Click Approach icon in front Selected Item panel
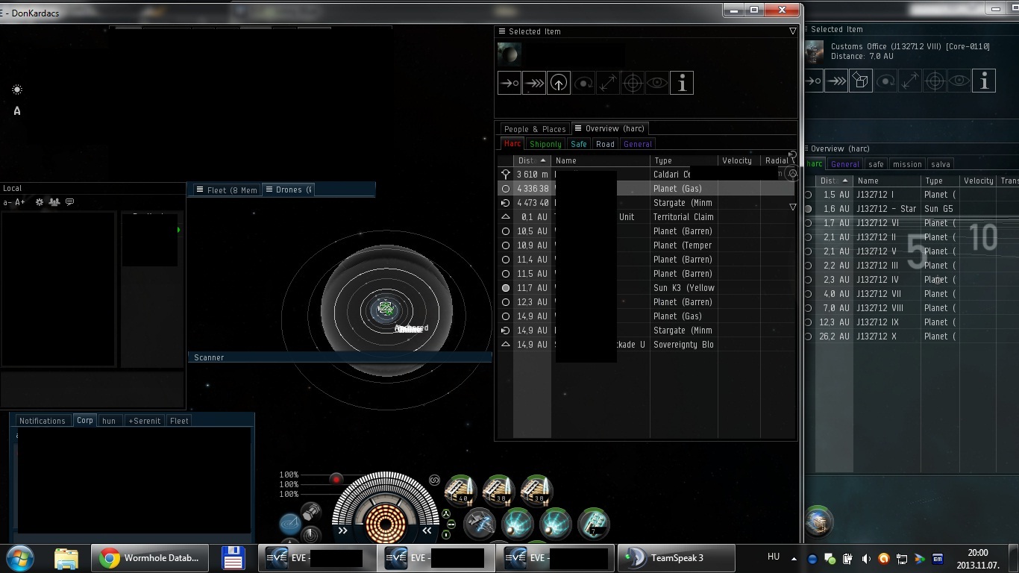The image size is (1019, 573). click(509, 83)
